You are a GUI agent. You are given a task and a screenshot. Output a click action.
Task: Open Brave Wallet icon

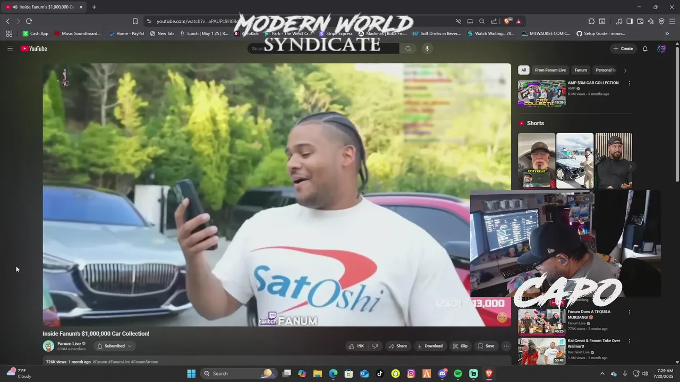(x=640, y=21)
